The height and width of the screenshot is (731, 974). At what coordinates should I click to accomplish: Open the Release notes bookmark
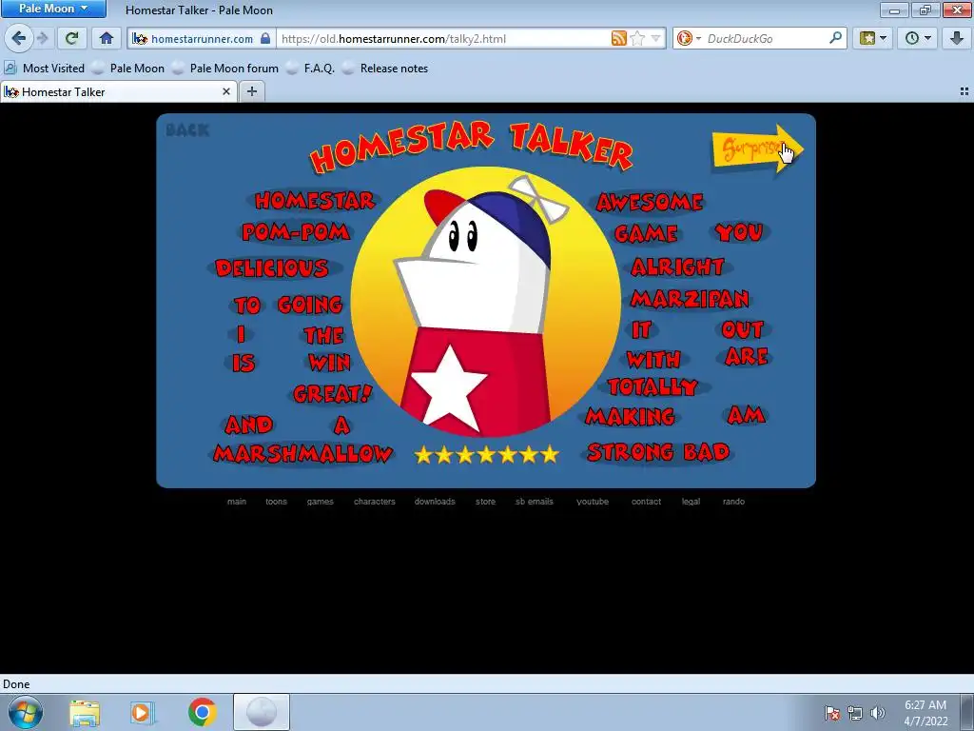click(x=385, y=69)
